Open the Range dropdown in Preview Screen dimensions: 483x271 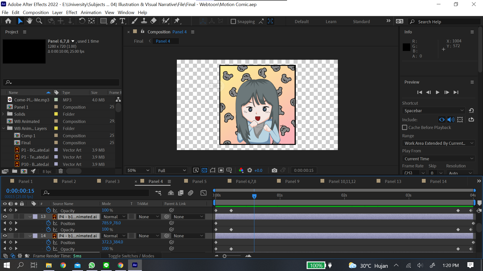(438, 143)
